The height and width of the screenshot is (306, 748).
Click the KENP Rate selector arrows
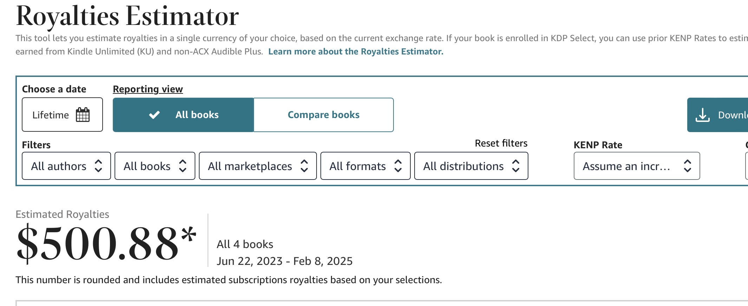pos(688,166)
